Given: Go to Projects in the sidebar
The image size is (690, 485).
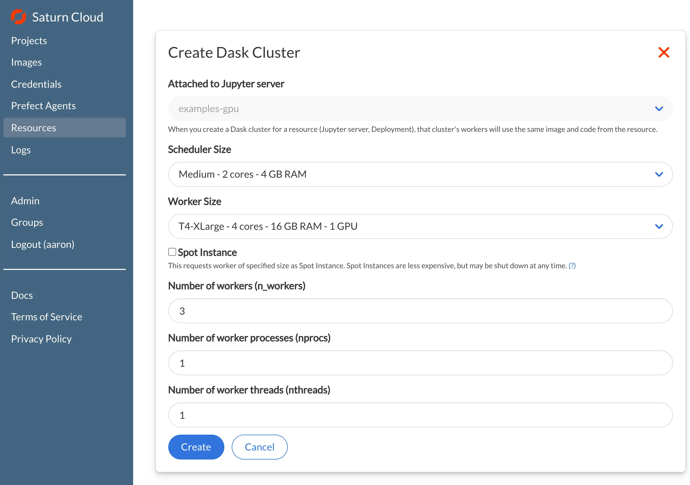Looking at the screenshot, I should coord(29,40).
